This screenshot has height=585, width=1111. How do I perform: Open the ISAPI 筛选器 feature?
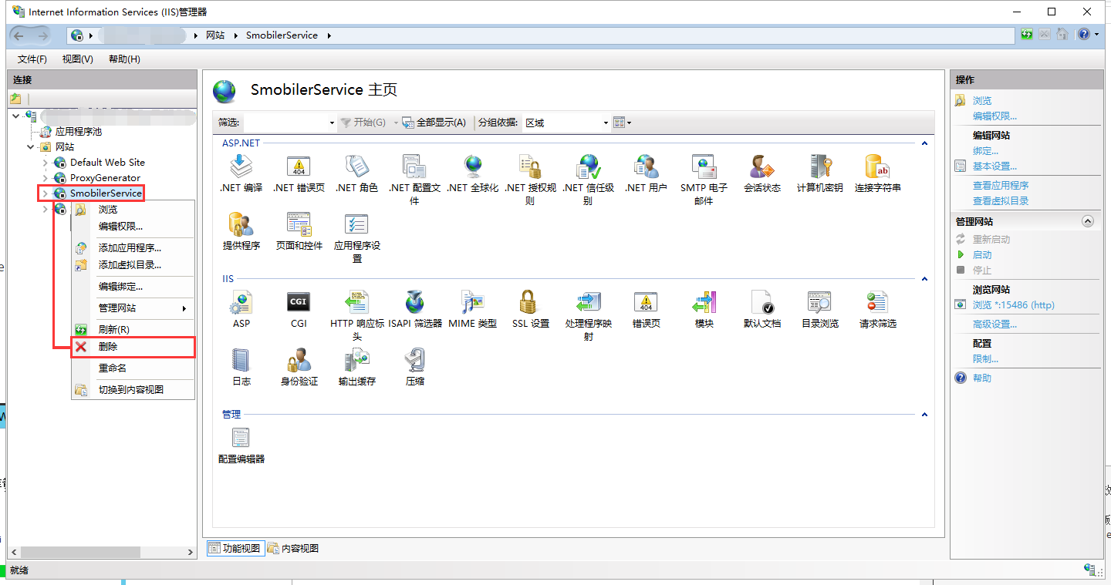coord(414,309)
